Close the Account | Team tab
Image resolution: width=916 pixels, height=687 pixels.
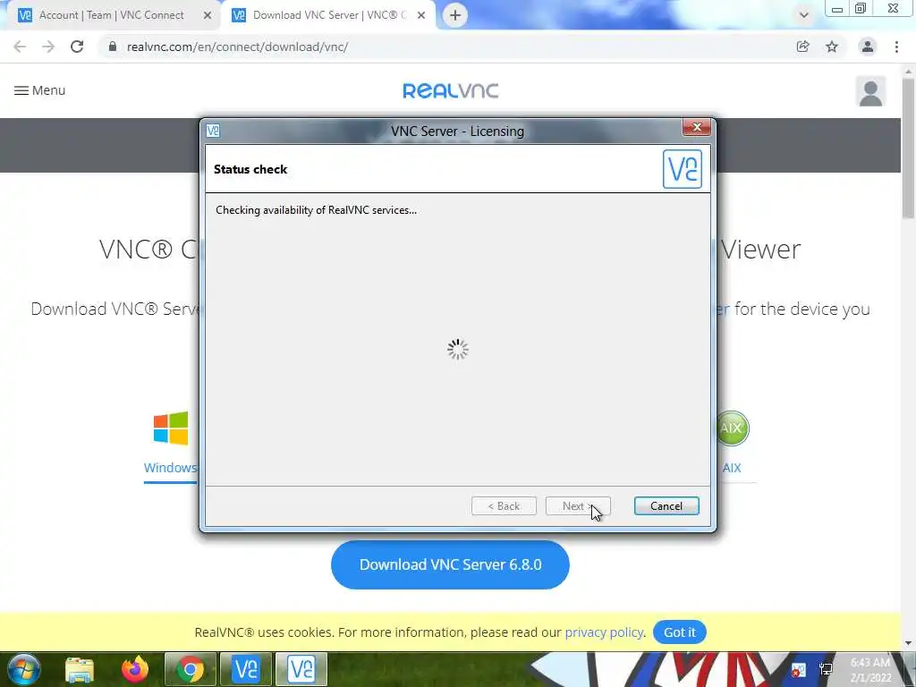208,16
